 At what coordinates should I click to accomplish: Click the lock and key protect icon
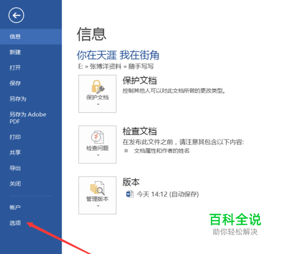tap(98, 87)
